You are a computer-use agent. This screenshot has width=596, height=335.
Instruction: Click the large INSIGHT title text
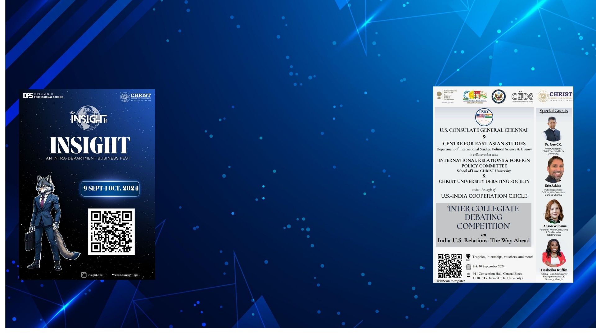(x=90, y=145)
